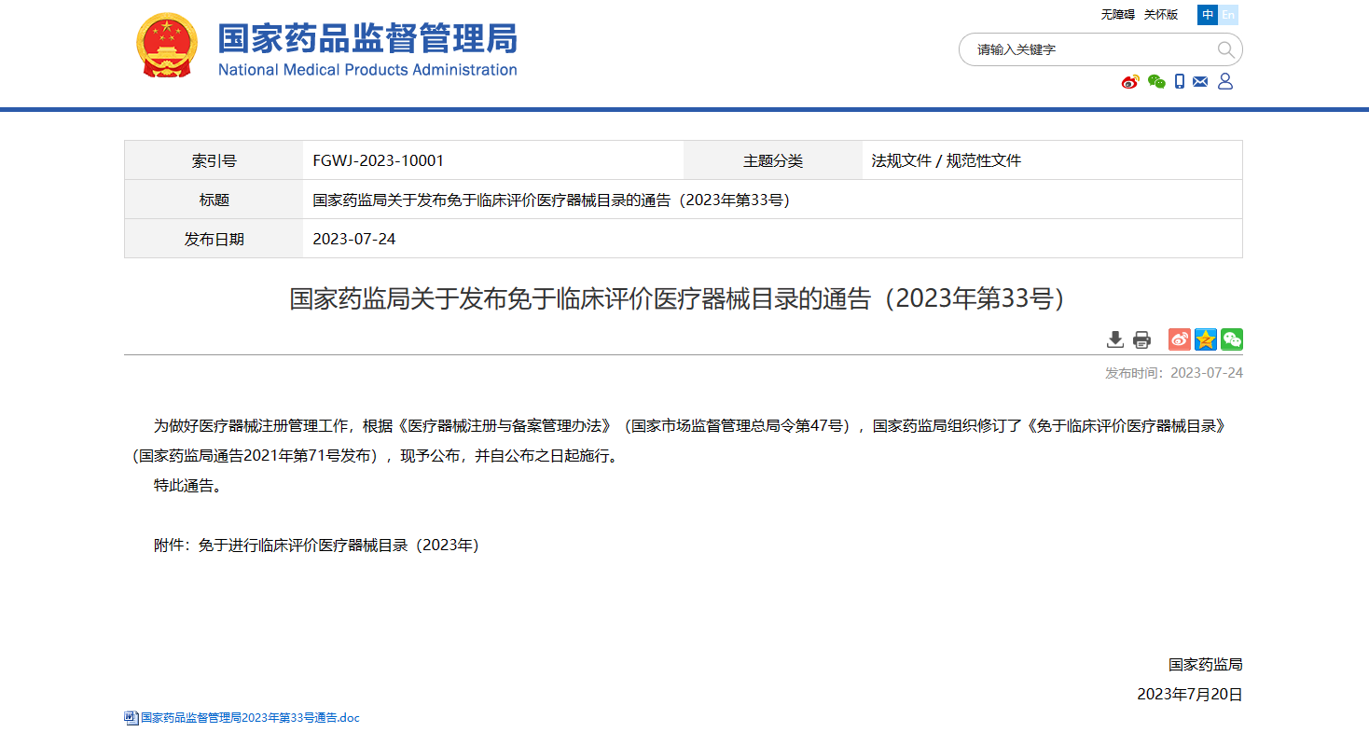Click National Medical Products Administration English subtitle

point(367,70)
